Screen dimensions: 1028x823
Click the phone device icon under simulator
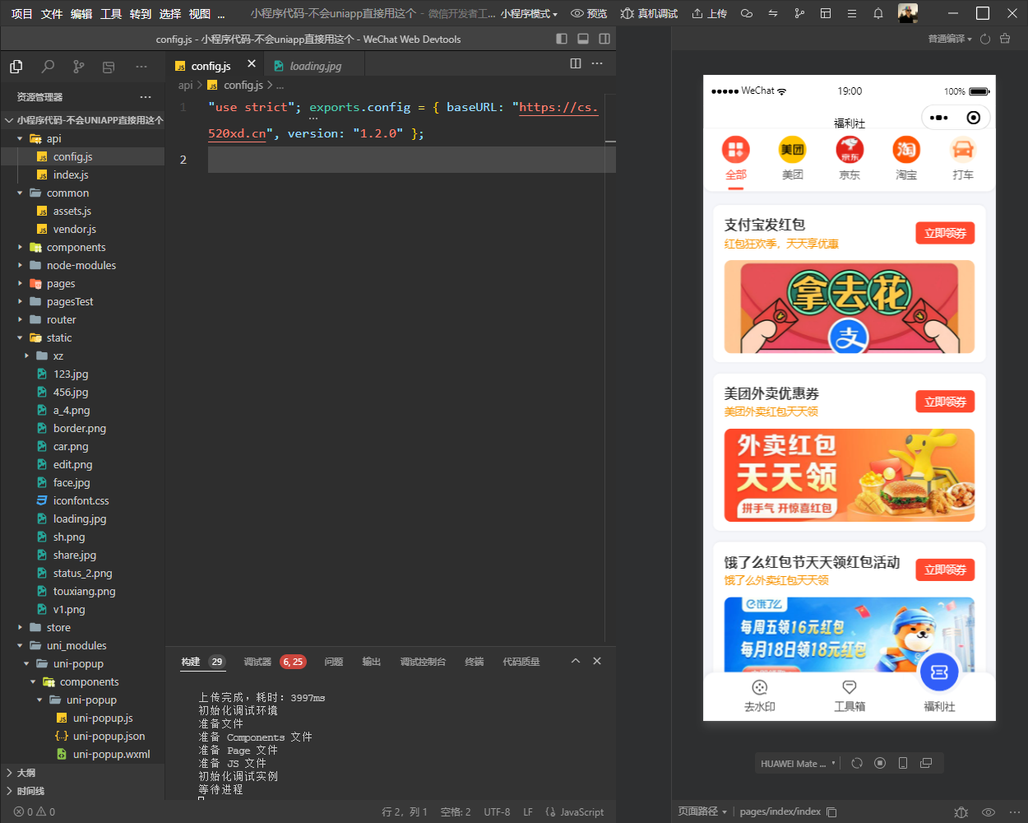tap(903, 763)
